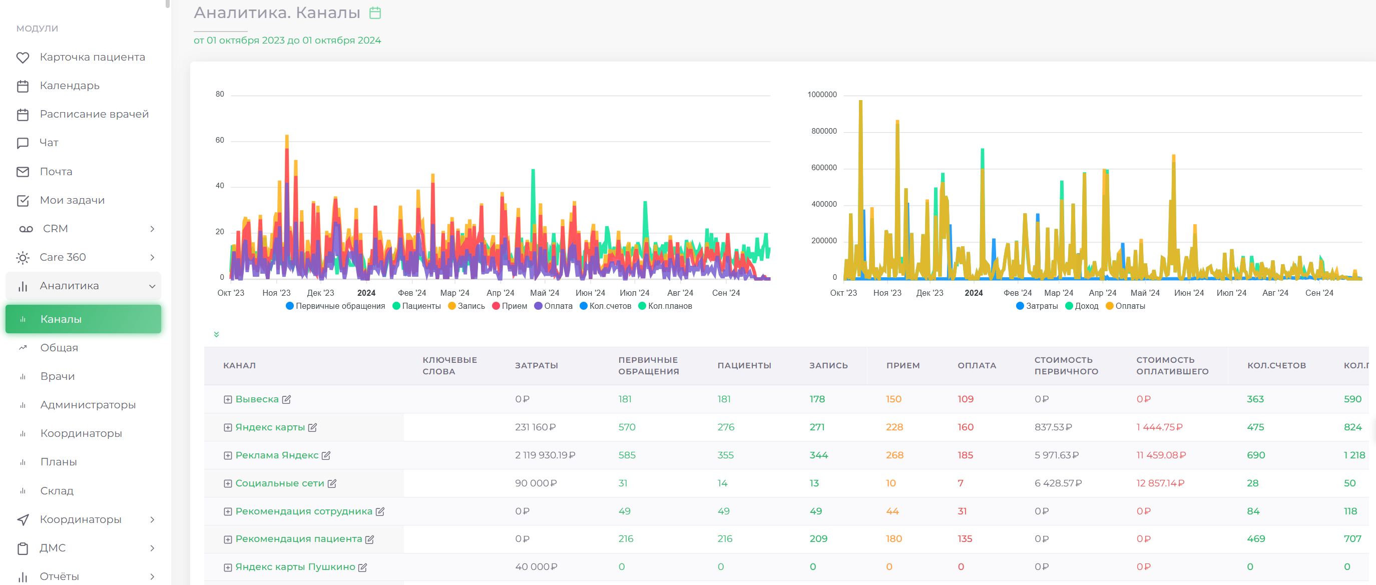Edit the Рекомендация сотрудника pencil icon
1376x585 pixels.
tap(380, 511)
